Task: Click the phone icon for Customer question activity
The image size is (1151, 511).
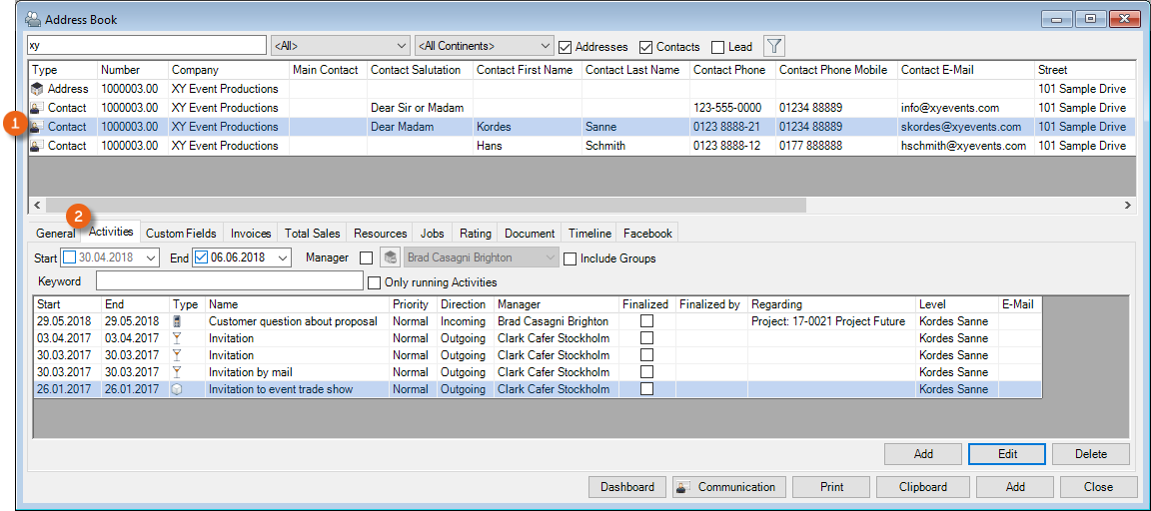Action: point(178,321)
